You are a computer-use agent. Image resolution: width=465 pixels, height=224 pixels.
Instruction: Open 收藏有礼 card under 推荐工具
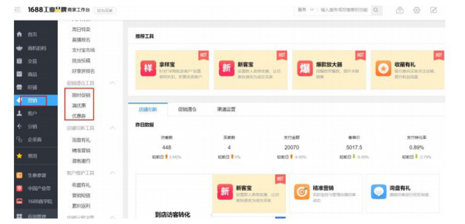(407, 70)
